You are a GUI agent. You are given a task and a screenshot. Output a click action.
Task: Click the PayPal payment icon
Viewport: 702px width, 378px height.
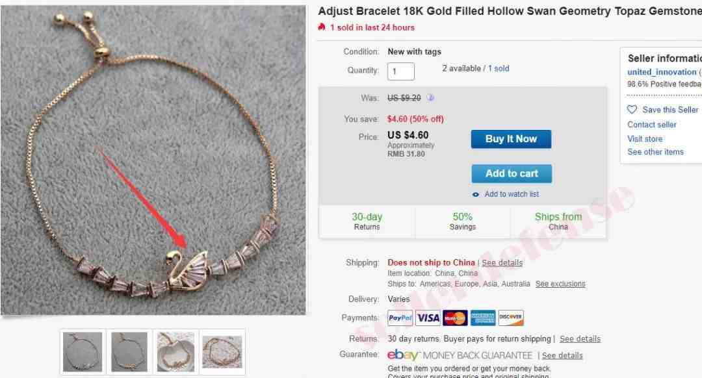click(400, 318)
